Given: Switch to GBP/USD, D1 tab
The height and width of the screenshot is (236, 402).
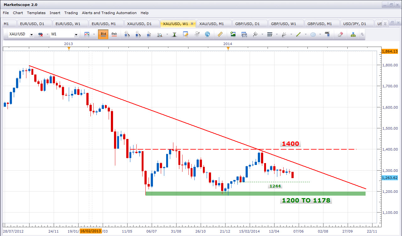Looking at the screenshot, I should 250,24.
